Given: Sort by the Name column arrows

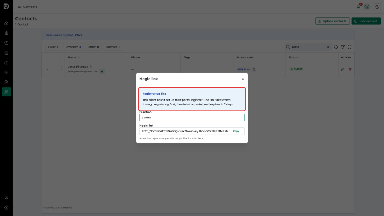Looking at the screenshot, I should click(79, 57).
